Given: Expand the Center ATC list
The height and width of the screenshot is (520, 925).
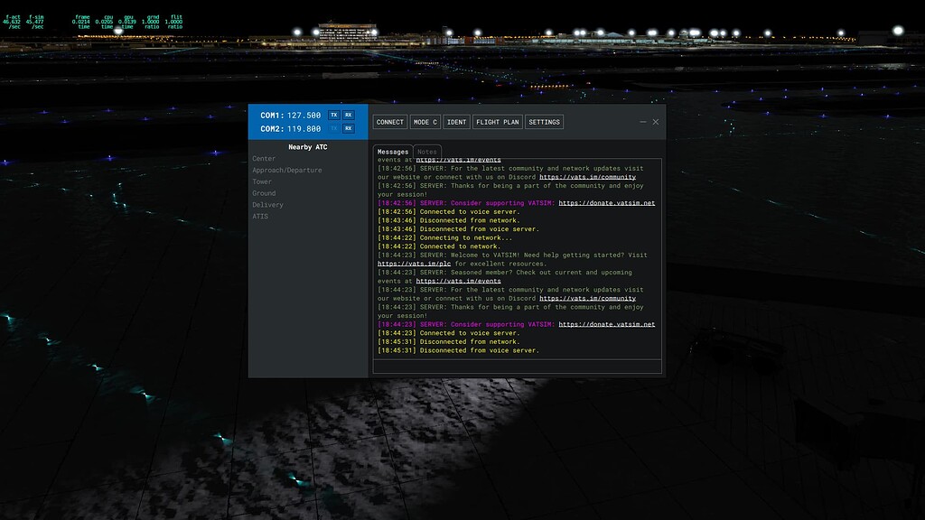Looking at the screenshot, I should tap(262, 158).
